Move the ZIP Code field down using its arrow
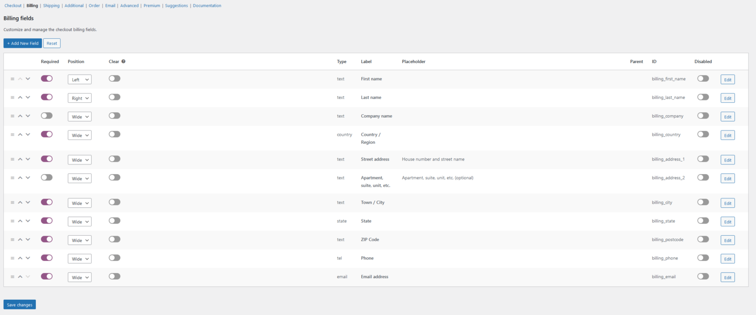 (x=28, y=240)
